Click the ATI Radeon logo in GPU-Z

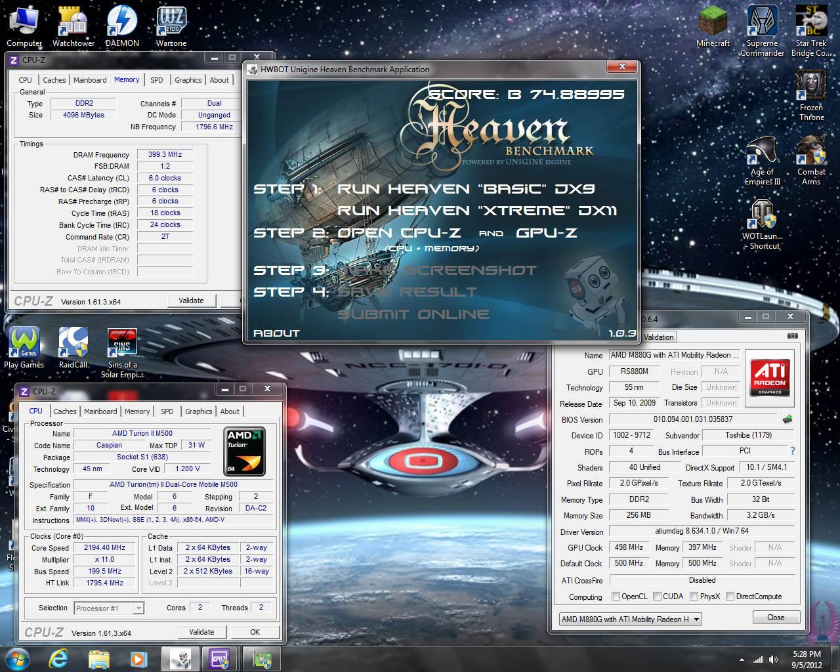[770, 377]
